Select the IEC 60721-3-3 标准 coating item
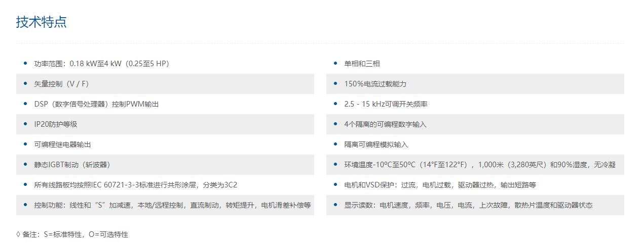This screenshot has width=642, height=246. pos(135,185)
